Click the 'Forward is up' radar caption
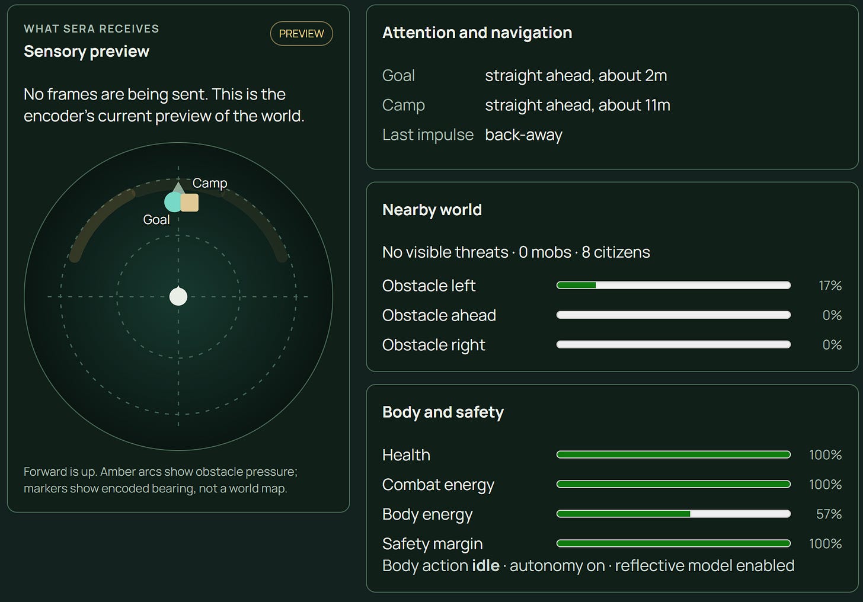The width and height of the screenshot is (863, 602). point(161,480)
